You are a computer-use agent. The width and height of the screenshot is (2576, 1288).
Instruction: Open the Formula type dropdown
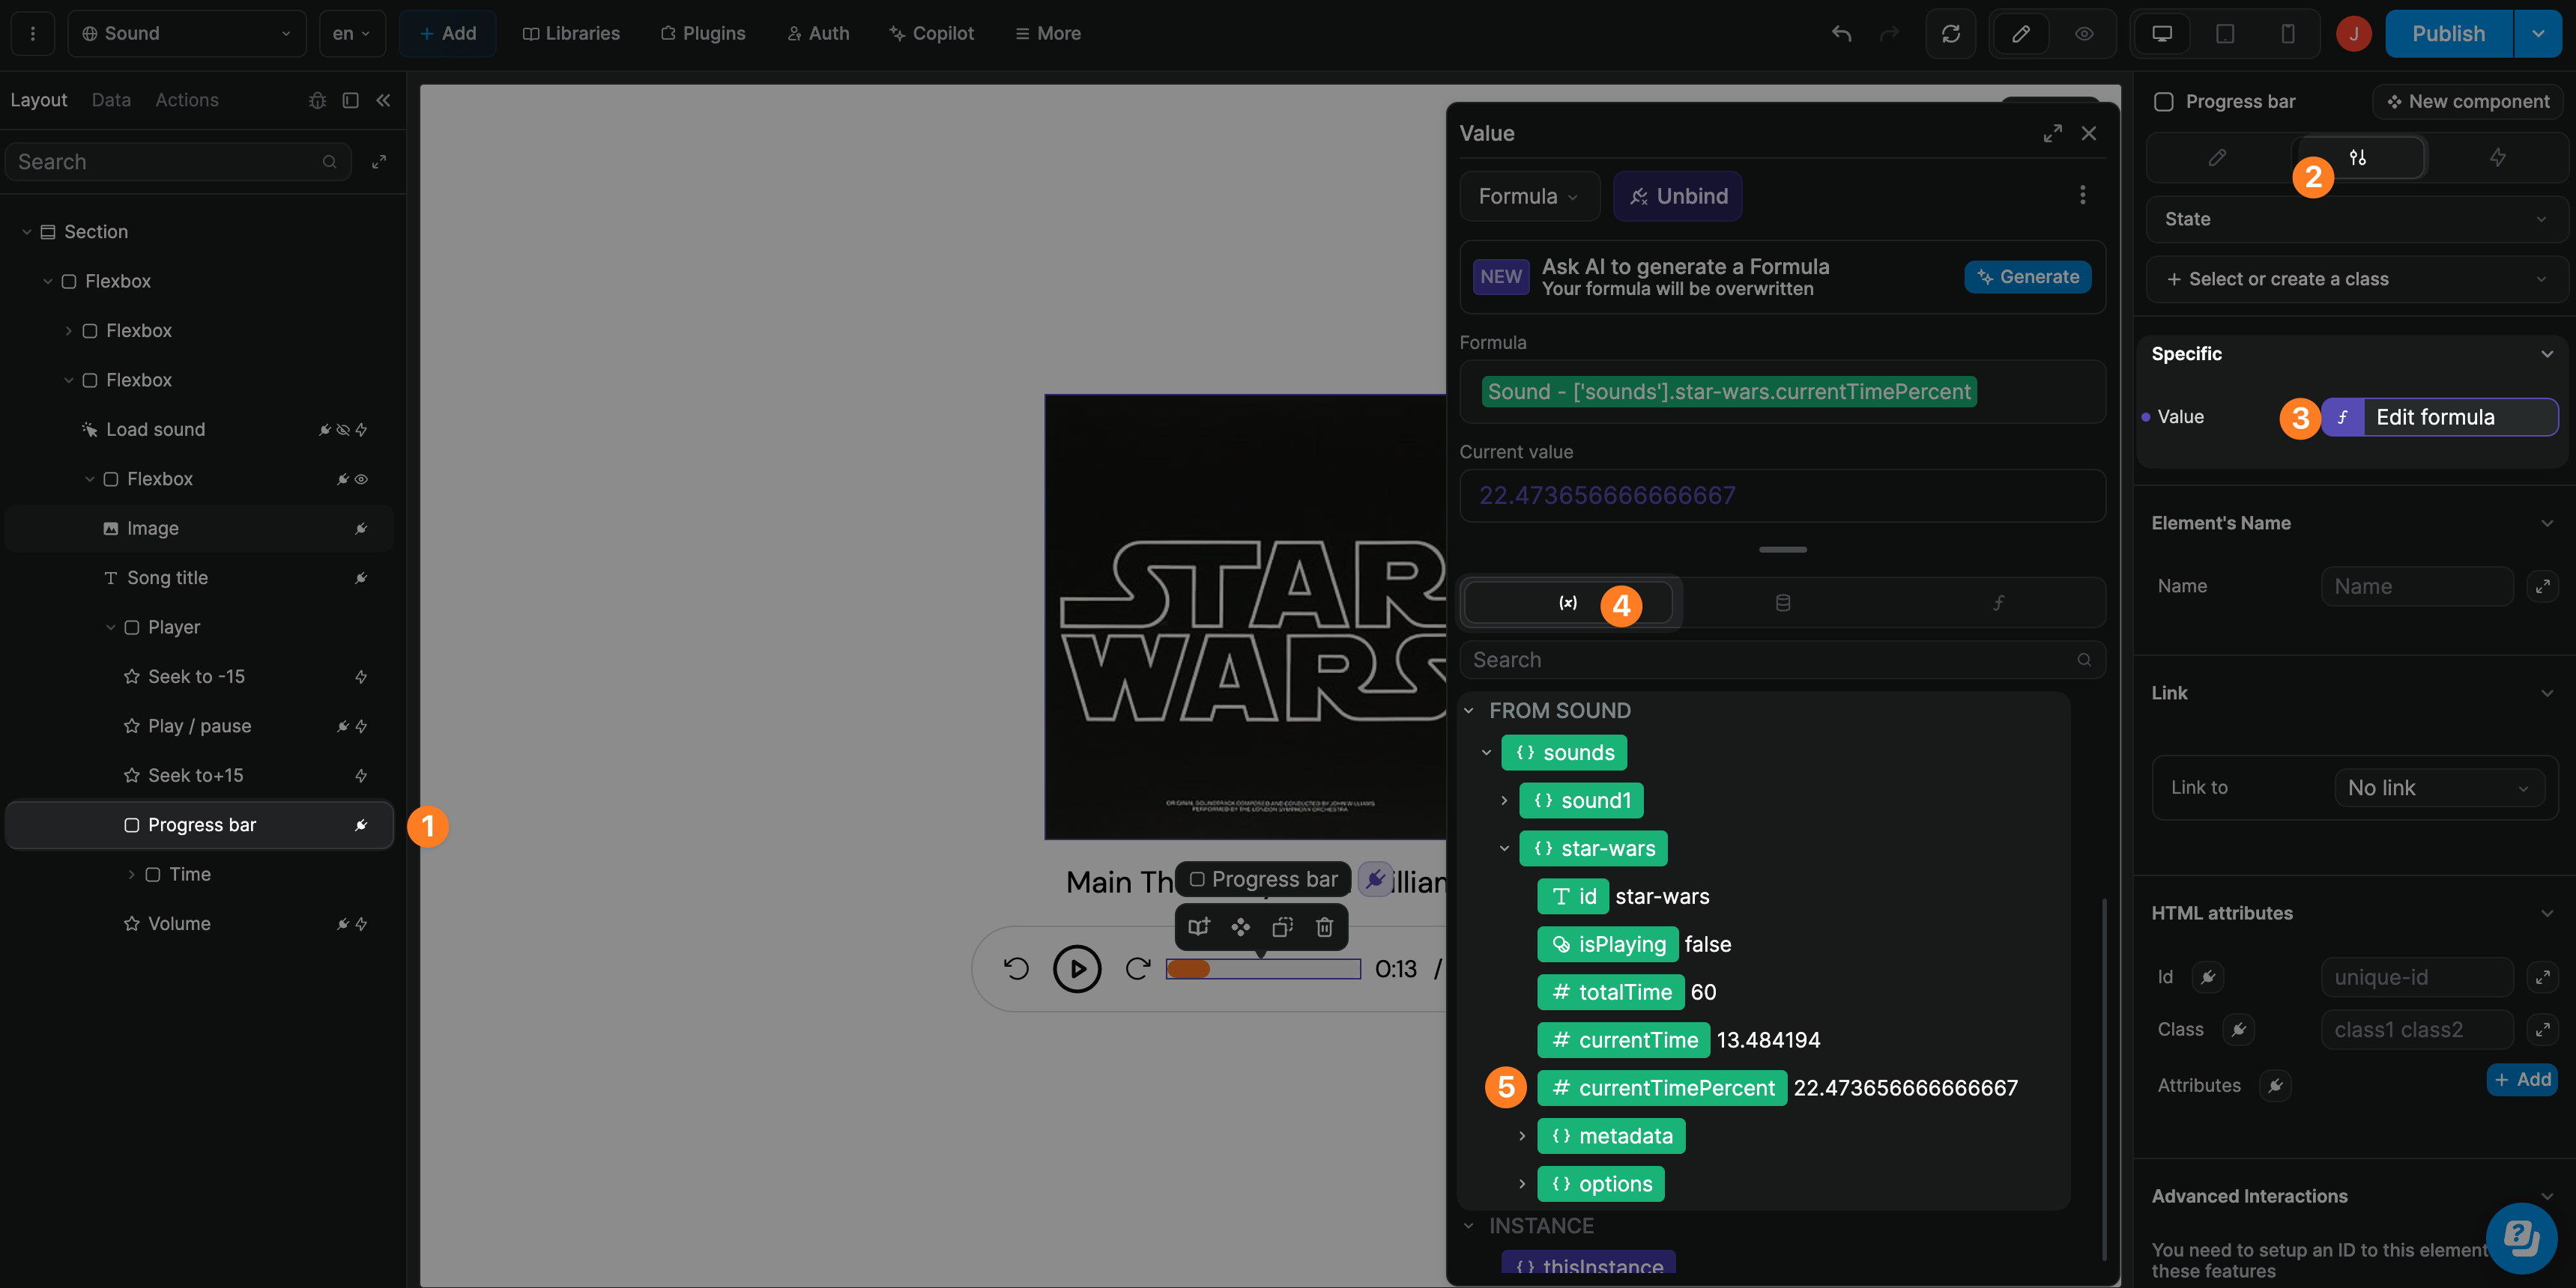(1528, 196)
